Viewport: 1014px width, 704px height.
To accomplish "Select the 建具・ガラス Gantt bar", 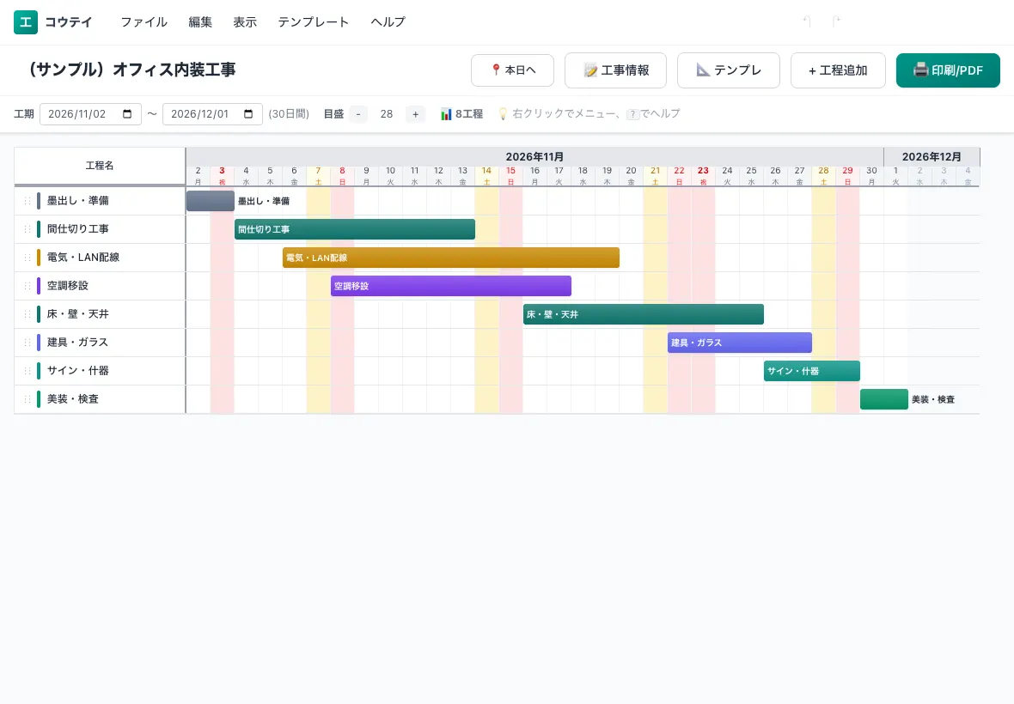I will pos(740,343).
